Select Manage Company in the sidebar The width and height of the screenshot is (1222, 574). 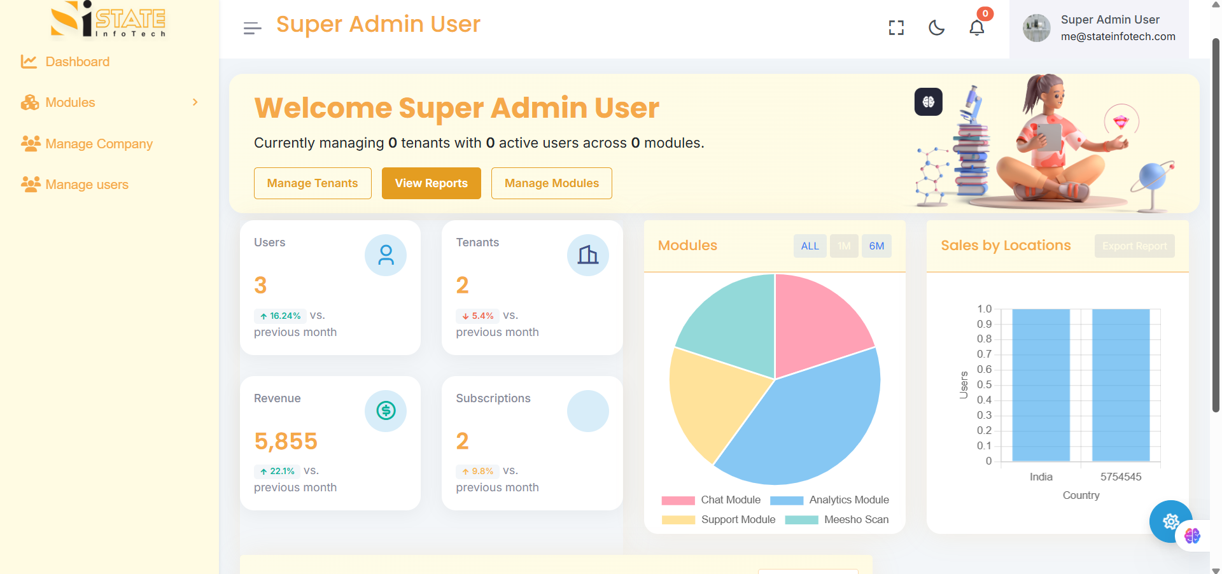99,143
